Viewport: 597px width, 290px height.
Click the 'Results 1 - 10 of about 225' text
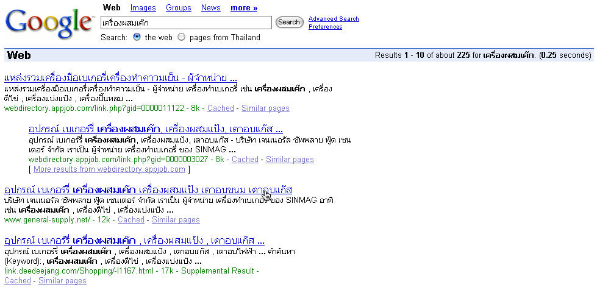[x=422, y=55]
